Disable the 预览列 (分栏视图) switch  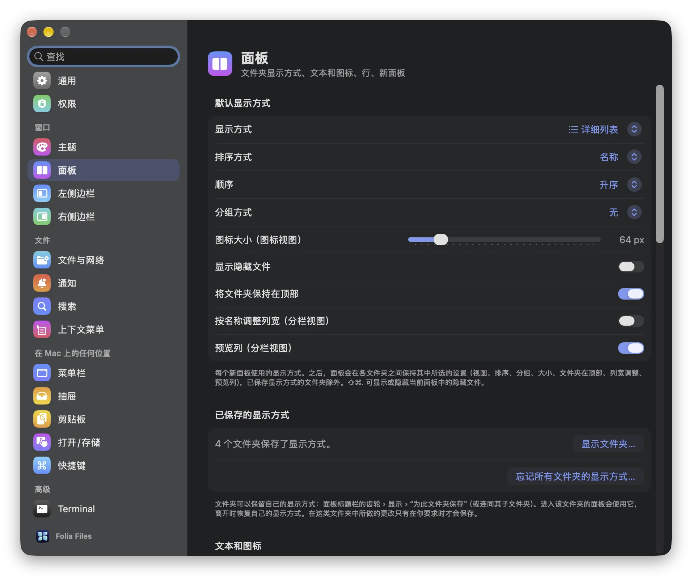pyautogui.click(x=631, y=348)
